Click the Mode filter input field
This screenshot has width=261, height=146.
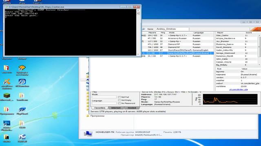(104, 97)
